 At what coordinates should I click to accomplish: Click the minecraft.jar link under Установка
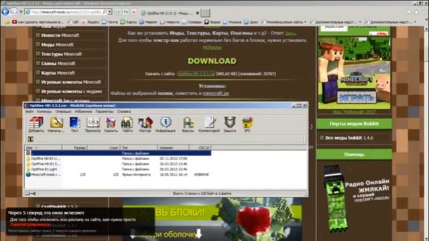(x=216, y=94)
